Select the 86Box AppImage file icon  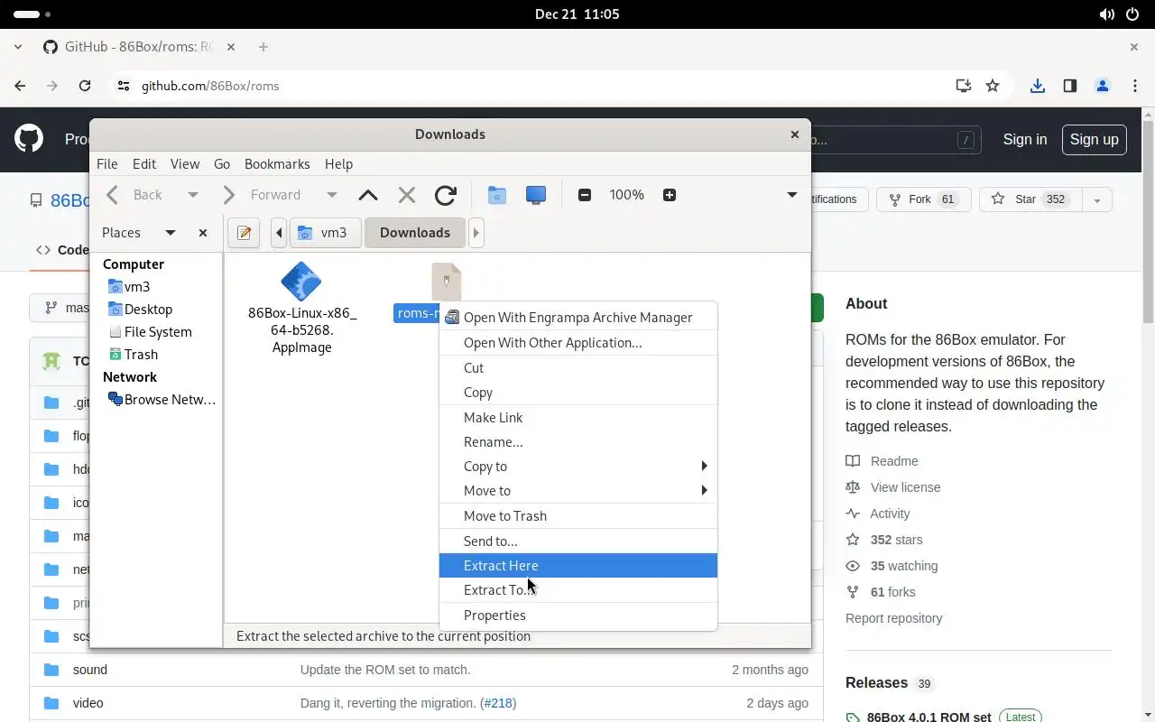[301, 282]
